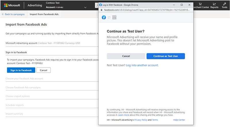Open the Terms link

click(155, 120)
